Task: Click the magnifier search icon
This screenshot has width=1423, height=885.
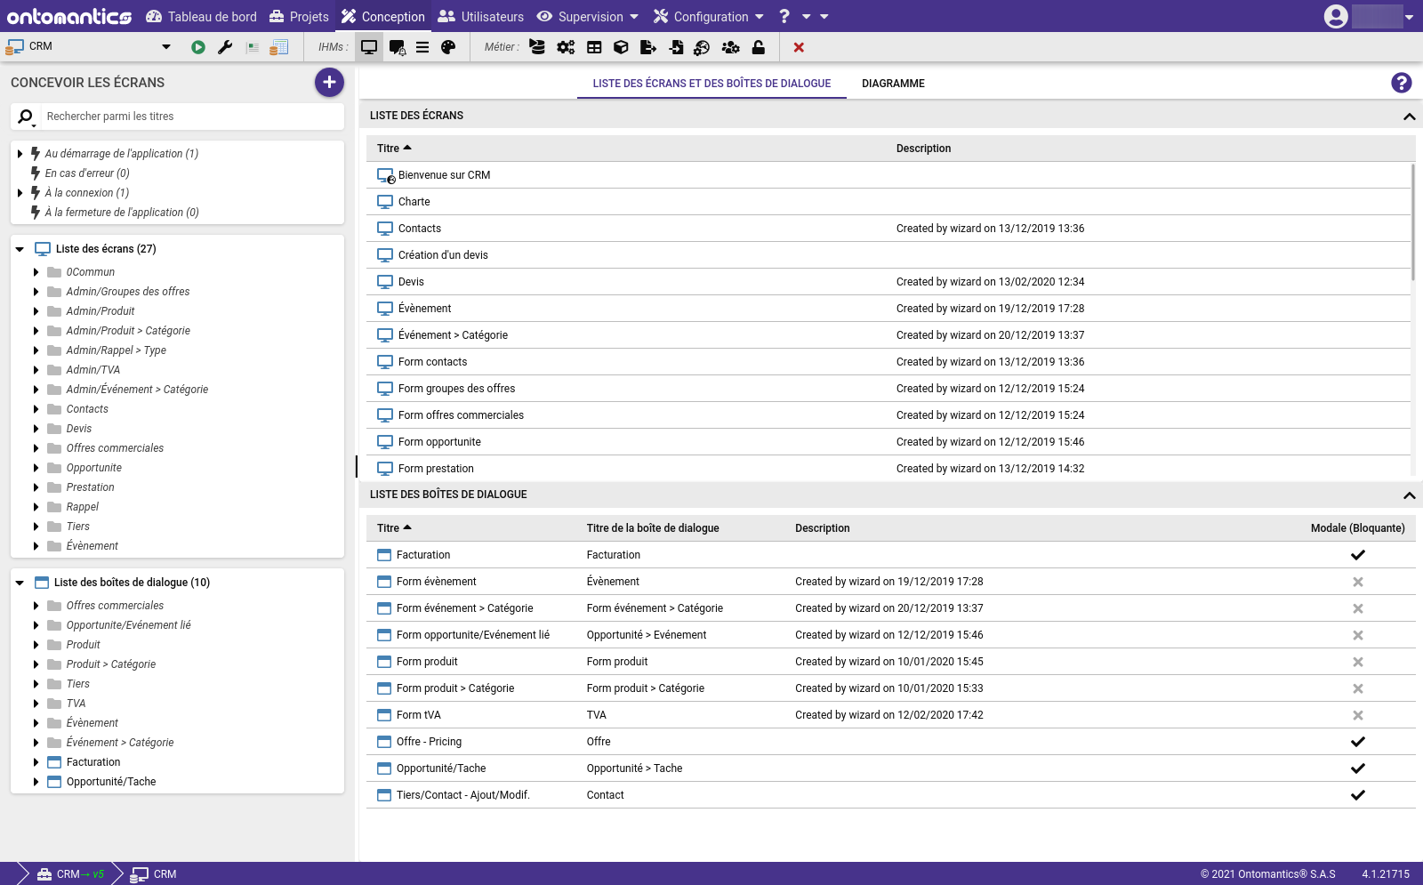Action: 26,117
